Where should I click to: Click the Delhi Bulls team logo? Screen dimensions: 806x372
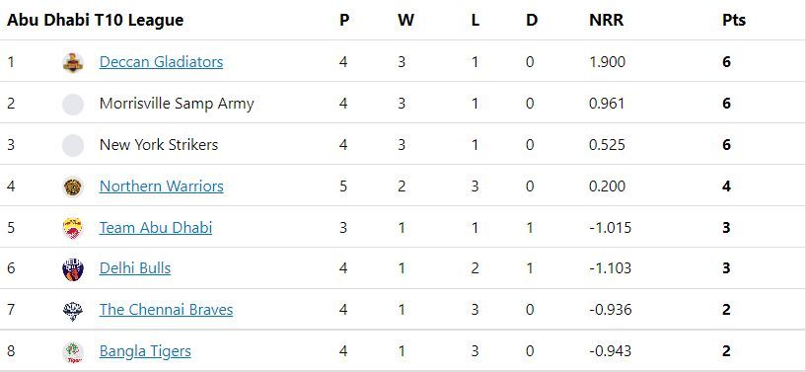click(72, 268)
